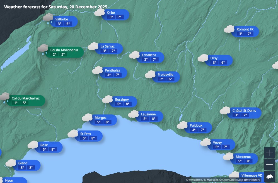Viewport: 278px width, 183px height.
Task: Click the rain icon for Col du Mollendruz
Action: click(x=43, y=49)
